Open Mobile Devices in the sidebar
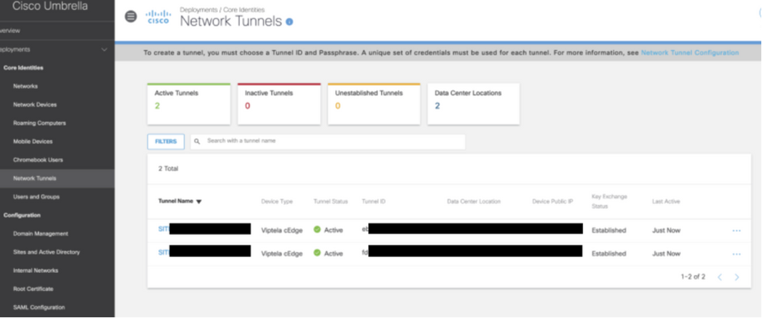The image size is (762, 318). pos(33,142)
